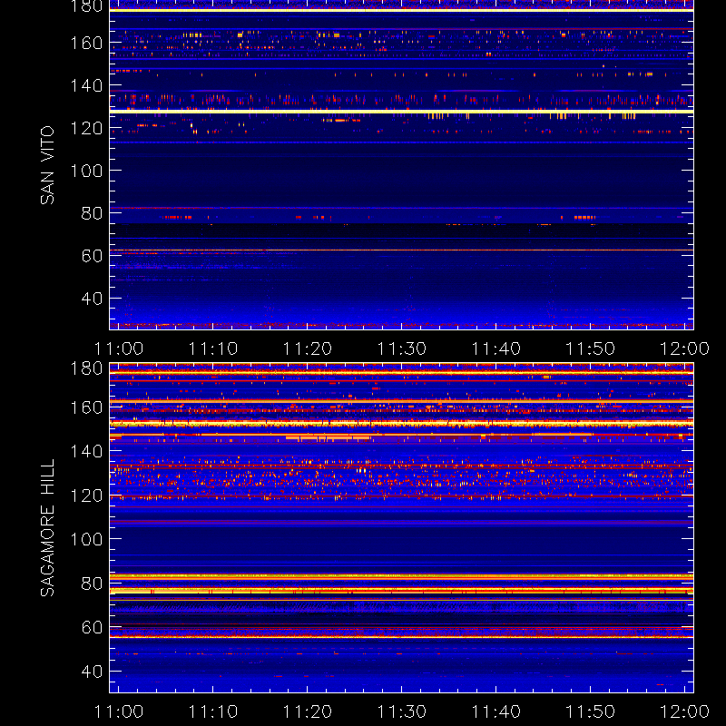
Task: Click the 40 tick on Sagamore Hill axis
Action: coord(92,672)
